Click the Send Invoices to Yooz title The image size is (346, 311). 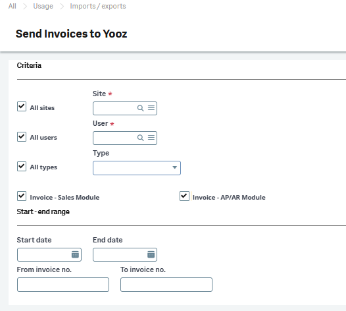click(x=71, y=34)
